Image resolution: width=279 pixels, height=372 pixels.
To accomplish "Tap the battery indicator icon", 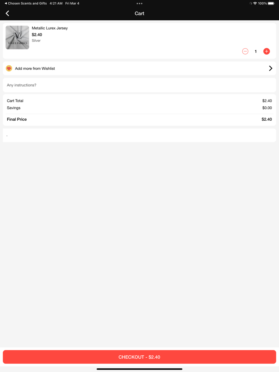I will 271,3.
